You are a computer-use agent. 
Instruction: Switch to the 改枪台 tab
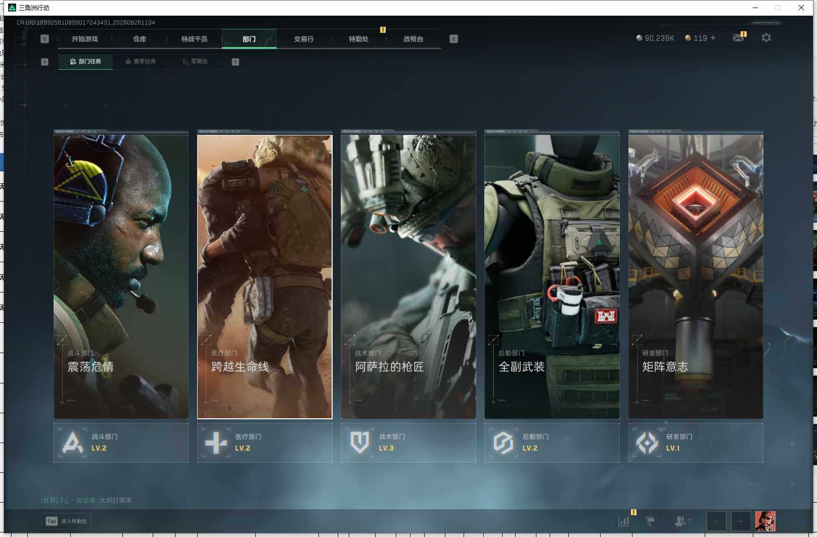[413, 39]
